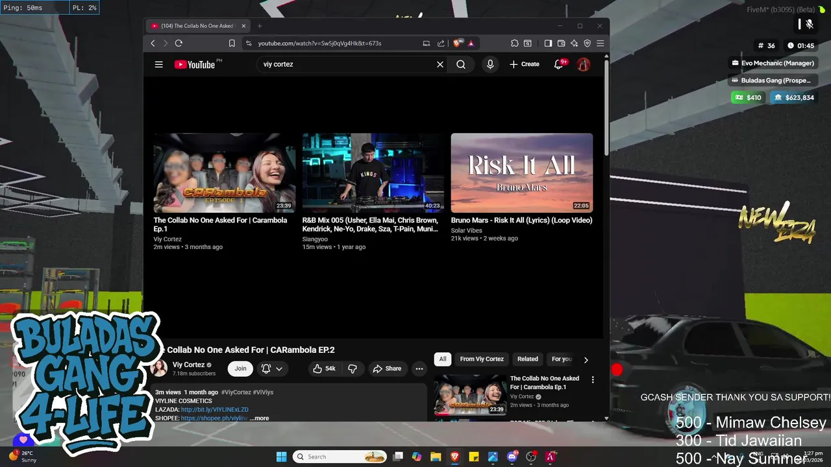831x467 pixels.
Task: Open more actions for the video
Action: [419, 368]
